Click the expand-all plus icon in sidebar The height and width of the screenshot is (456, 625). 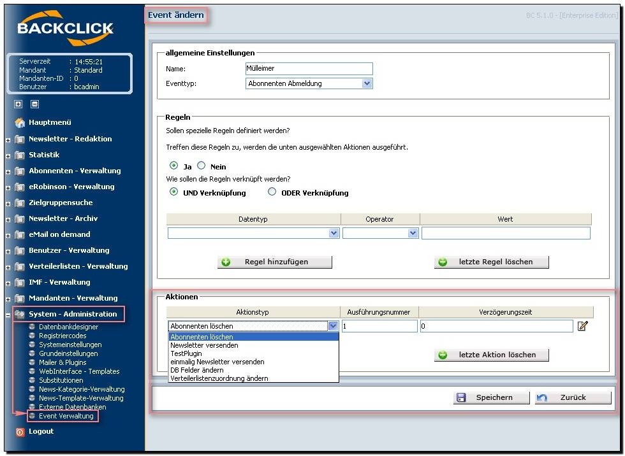(18, 104)
